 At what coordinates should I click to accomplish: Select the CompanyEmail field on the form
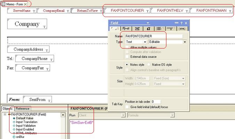tap(54, 11)
